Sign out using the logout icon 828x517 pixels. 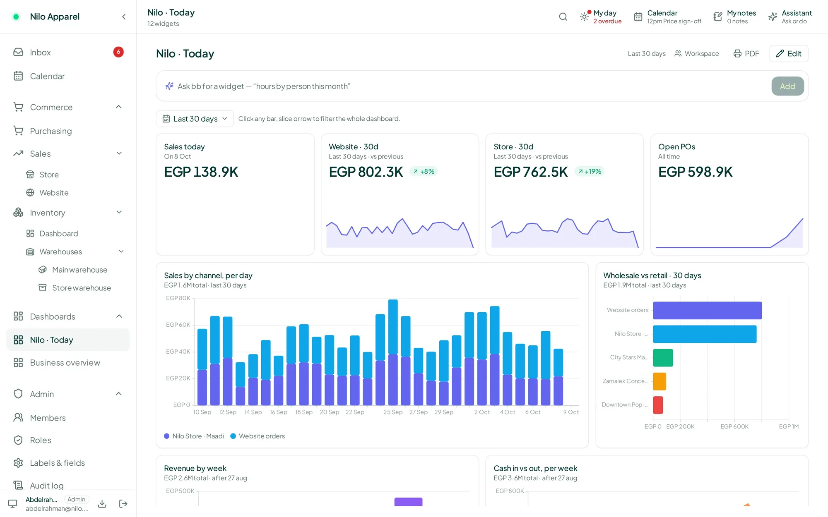click(x=123, y=503)
